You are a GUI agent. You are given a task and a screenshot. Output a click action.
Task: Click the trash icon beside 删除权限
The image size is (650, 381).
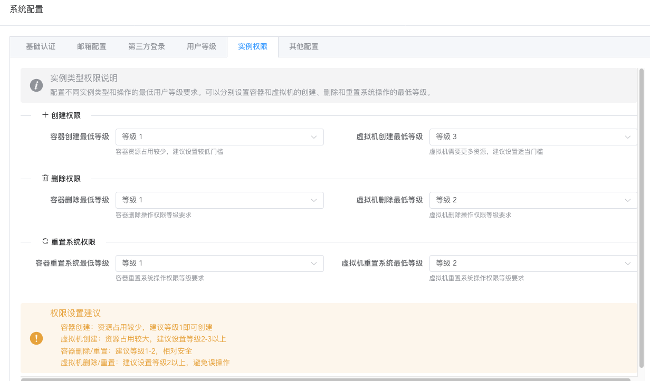coord(45,179)
